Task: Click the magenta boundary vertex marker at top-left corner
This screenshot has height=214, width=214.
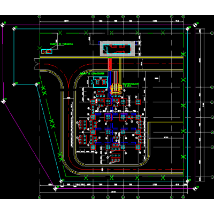Action: coord(3,25)
